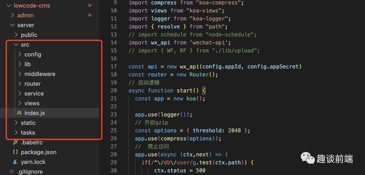Expand the static folder chevron
365x175 pixels.
coord(16,123)
